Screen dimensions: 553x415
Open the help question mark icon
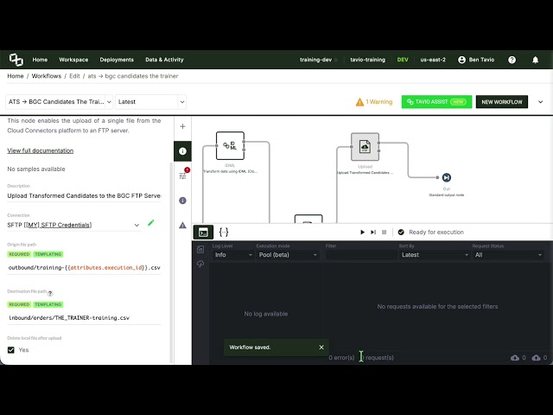[x=512, y=60]
